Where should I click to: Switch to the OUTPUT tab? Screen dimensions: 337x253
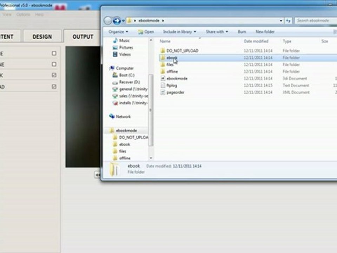[83, 37]
